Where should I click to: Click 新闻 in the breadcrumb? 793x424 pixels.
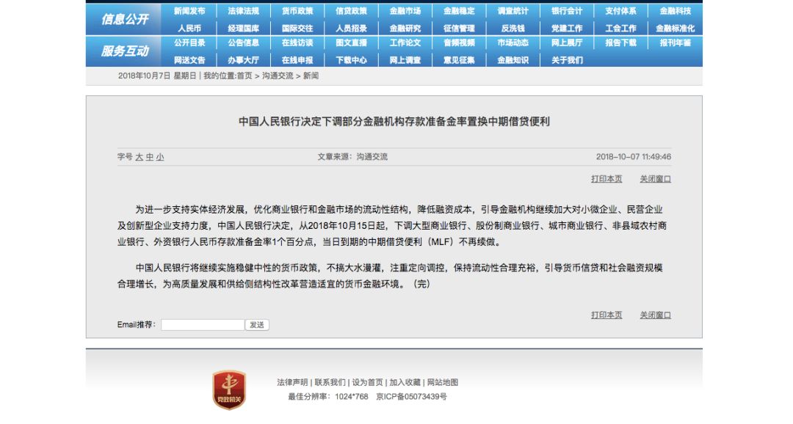(311, 76)
